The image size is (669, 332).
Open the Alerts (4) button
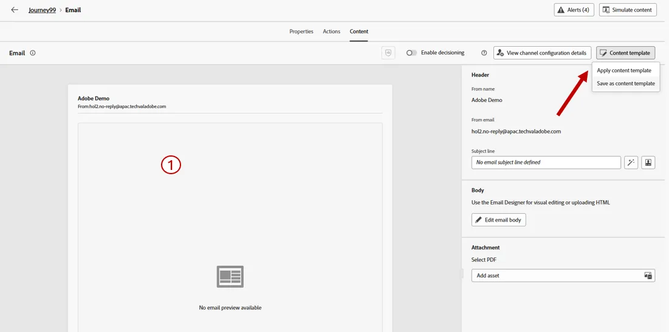[x=574, y=10]
